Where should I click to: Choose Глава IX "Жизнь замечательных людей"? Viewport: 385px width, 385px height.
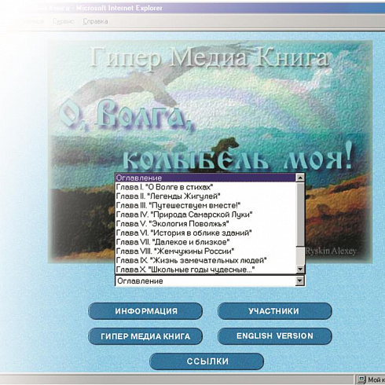point(206,260)
